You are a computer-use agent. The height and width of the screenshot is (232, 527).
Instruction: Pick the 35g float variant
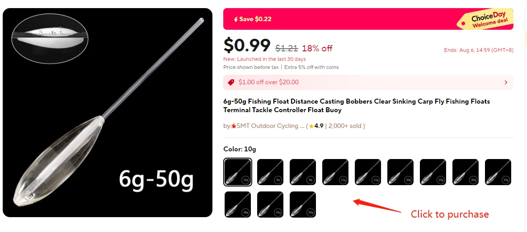click(498, 172)
